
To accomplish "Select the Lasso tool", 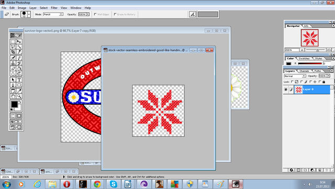I will coord(13,47).
